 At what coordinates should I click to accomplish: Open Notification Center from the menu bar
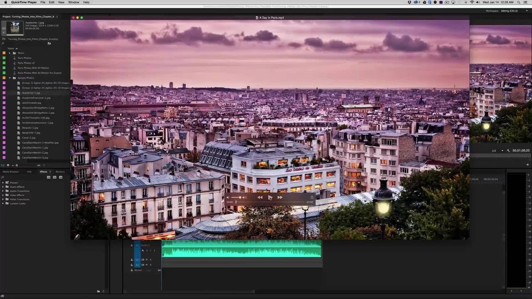(x=526, y=2)
